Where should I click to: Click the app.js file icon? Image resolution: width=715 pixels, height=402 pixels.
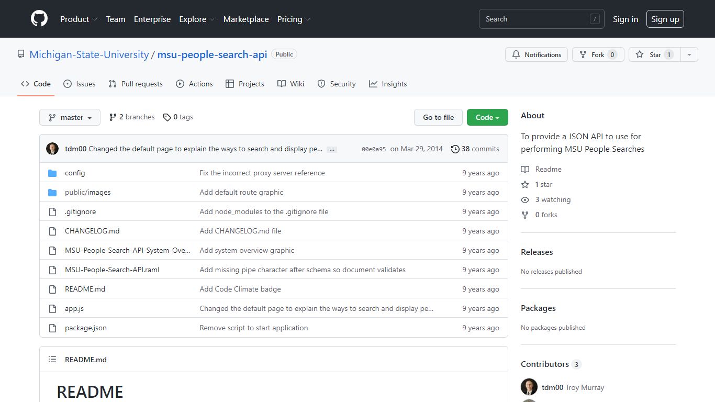tap(52, 308)
